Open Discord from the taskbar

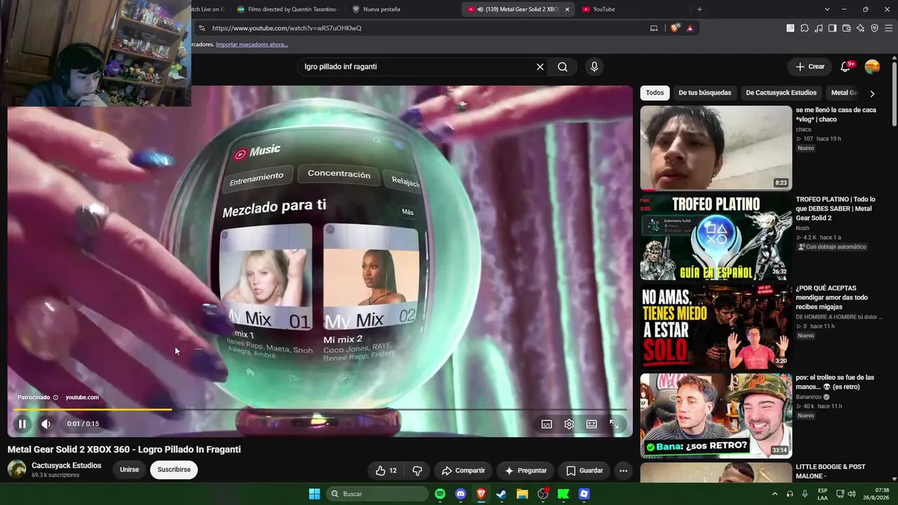(460, 494)
